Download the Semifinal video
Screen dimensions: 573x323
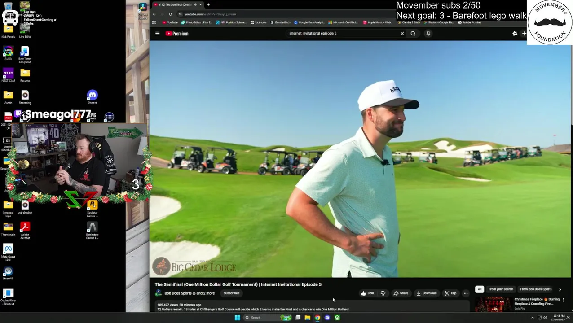[x=426, y=293]
